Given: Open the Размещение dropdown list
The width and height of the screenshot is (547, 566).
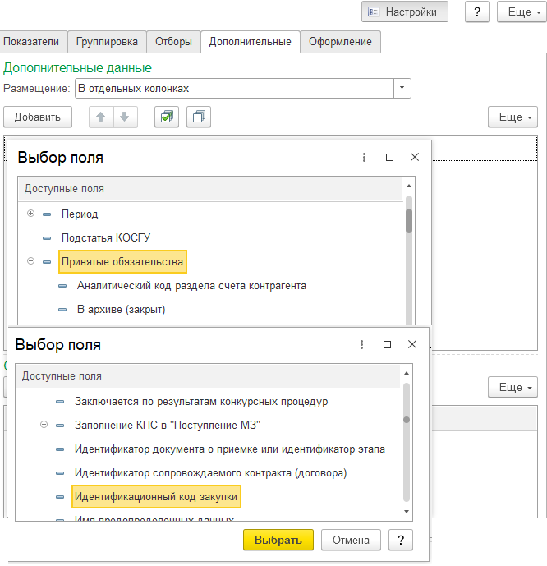Looking at the screenshot, I should coord(402,88).
